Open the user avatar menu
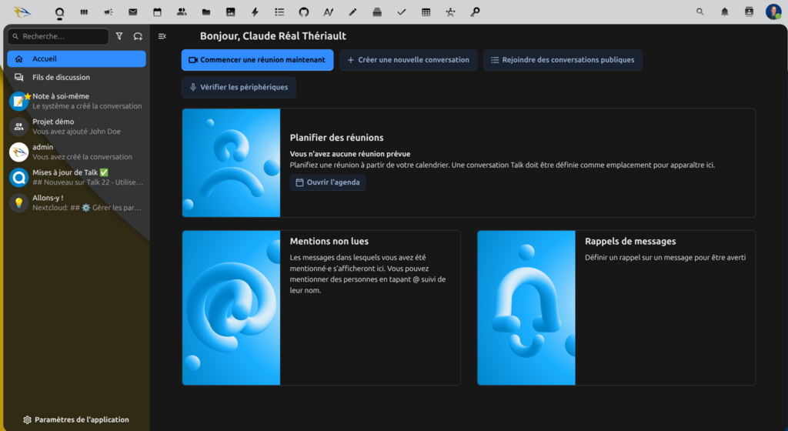Viewport: 788px width, 431px height. click(773, 12)
